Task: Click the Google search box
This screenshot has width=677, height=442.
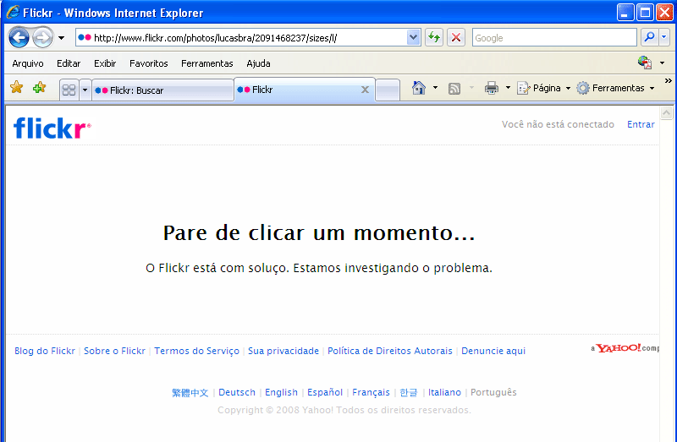Action: (554, 38)
